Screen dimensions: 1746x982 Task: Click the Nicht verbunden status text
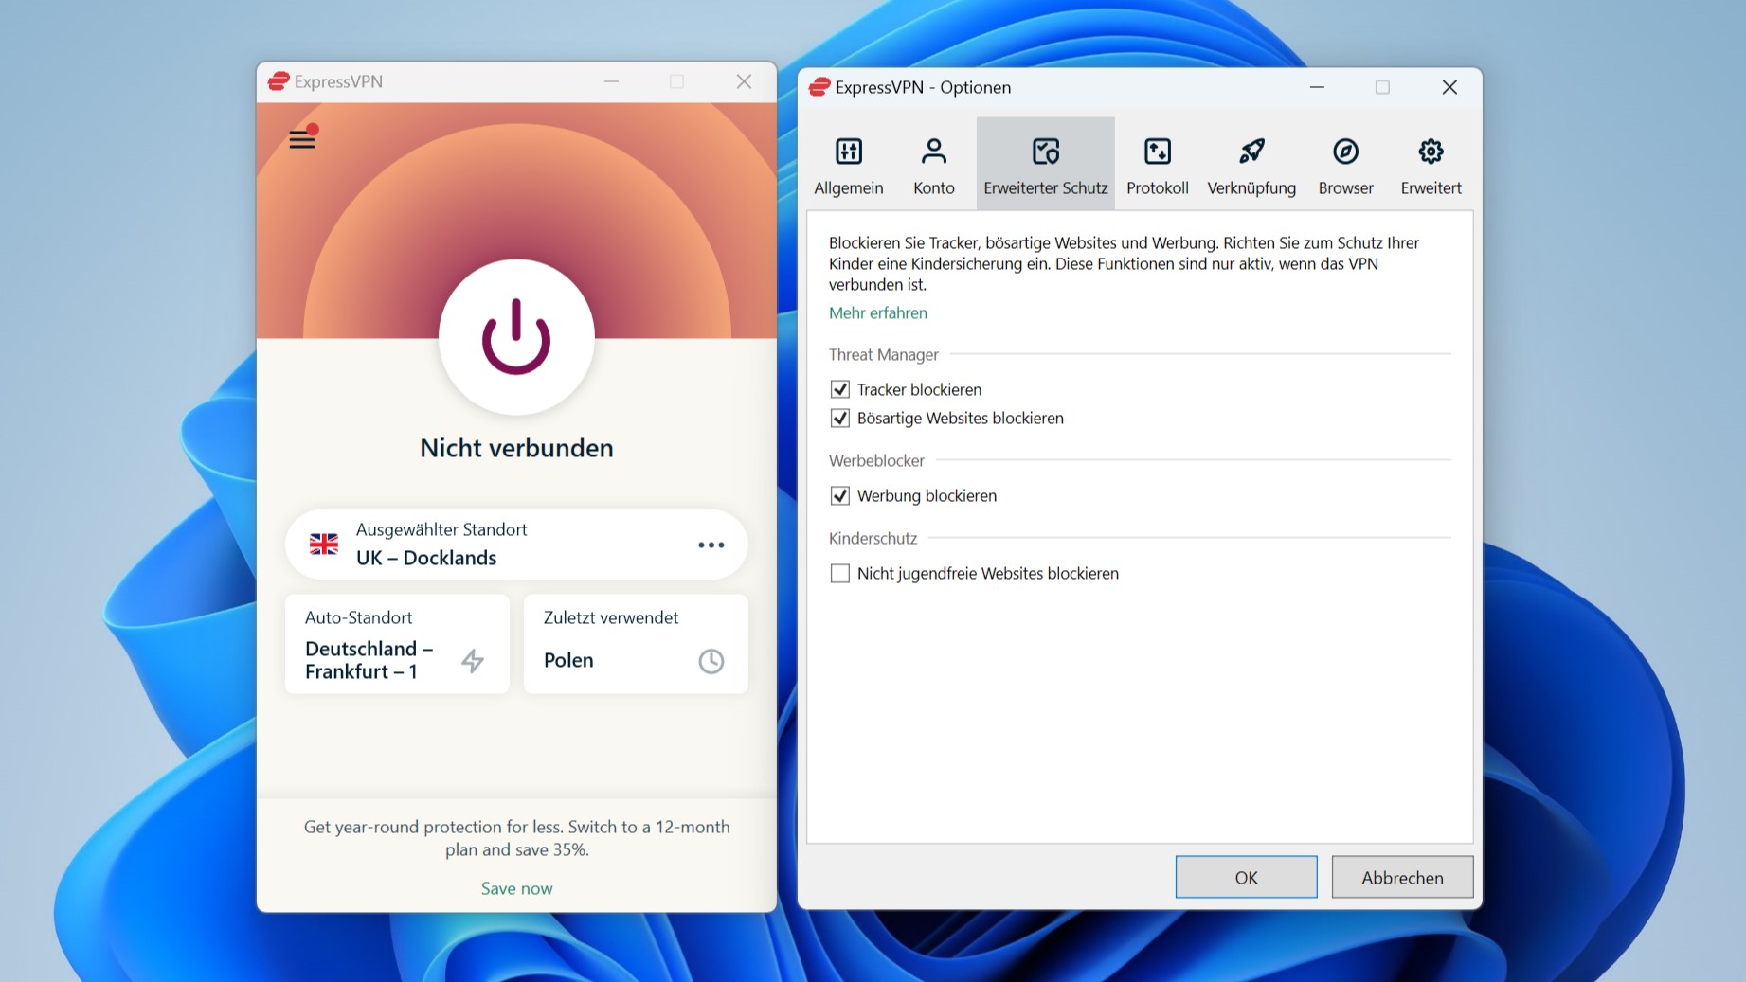pyautogui.click(x=516, y=448)
